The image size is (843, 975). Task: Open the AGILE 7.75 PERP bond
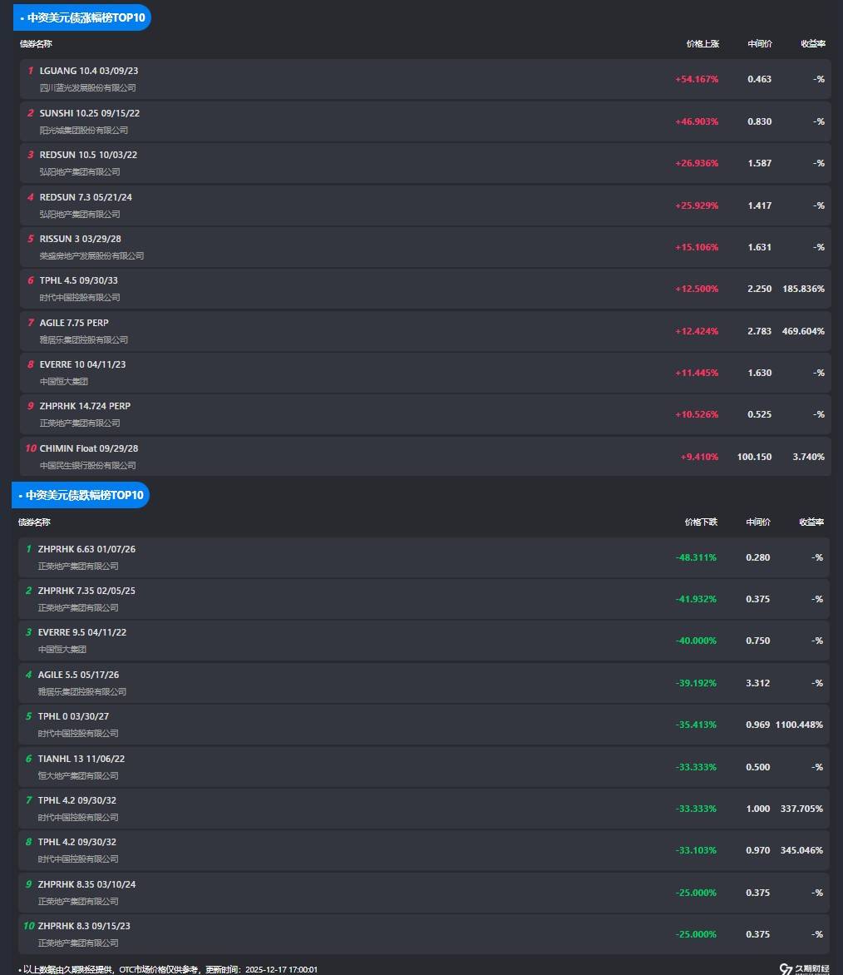tap(74, 323)
